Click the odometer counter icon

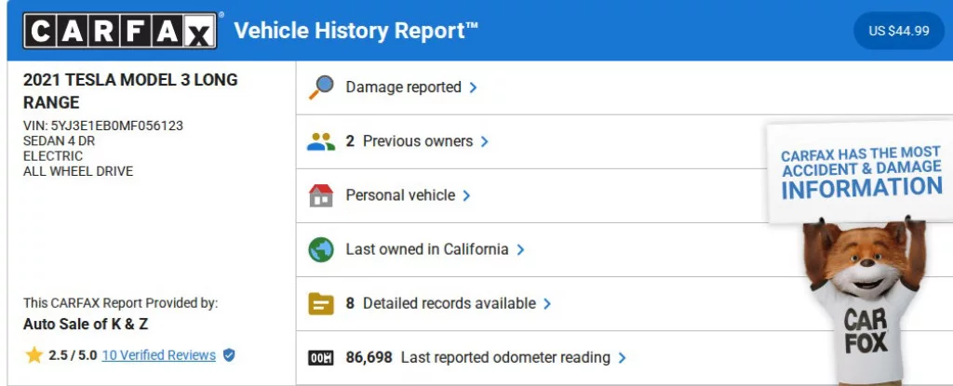pyautogui.click(x=320, y=357)
